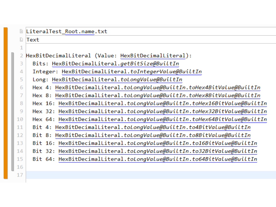
Task: Click the toHex16BitValue@BuiltIn expression
Action: (229, 103)
